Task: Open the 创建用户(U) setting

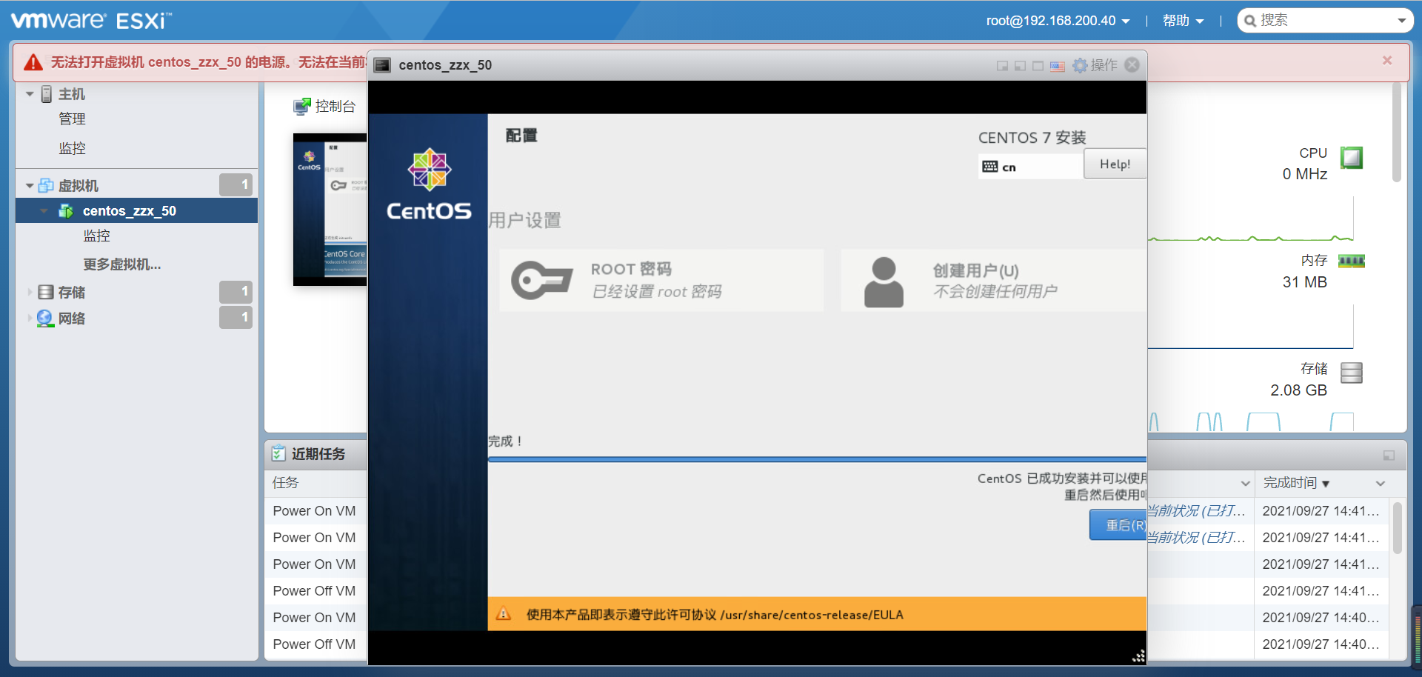Action: 993,281
